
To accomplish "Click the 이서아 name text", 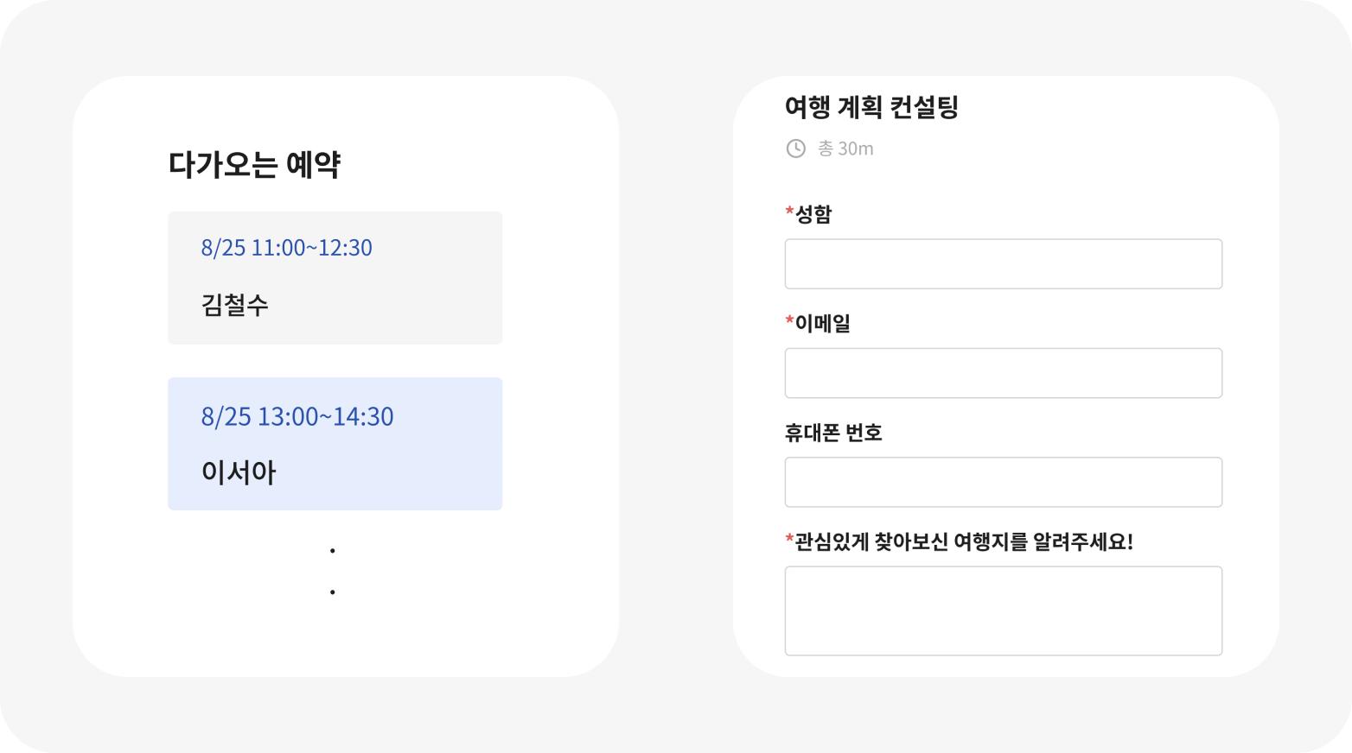I will 239,472.
